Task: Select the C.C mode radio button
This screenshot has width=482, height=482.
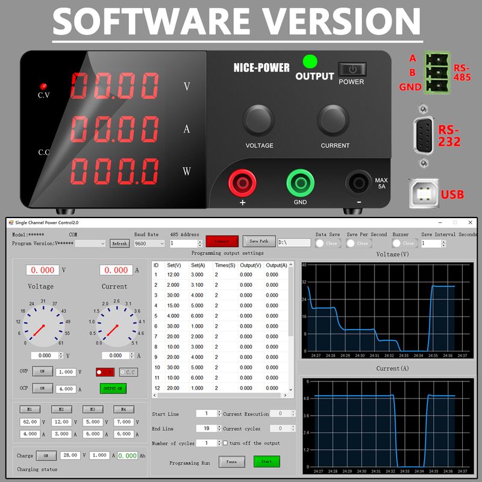Action: (x=128, y=372)
